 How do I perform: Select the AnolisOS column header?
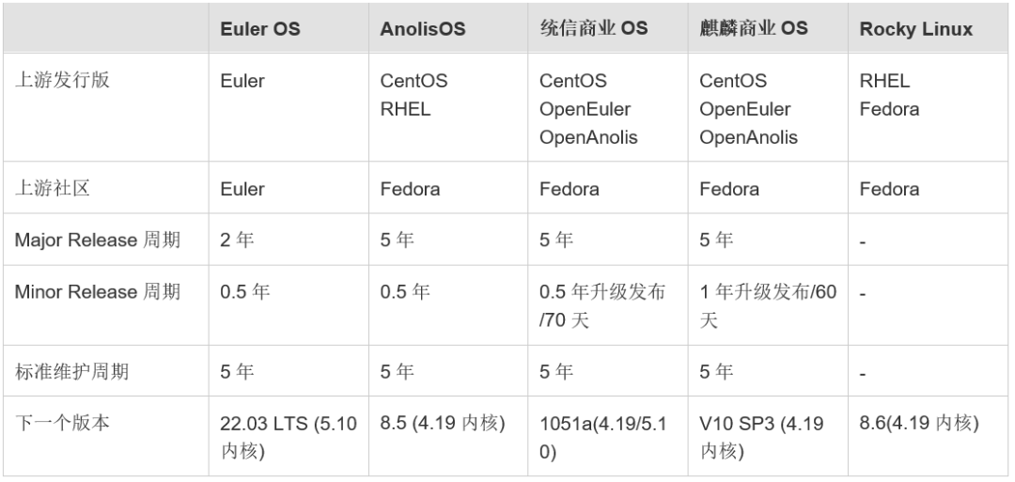[422, 28]
